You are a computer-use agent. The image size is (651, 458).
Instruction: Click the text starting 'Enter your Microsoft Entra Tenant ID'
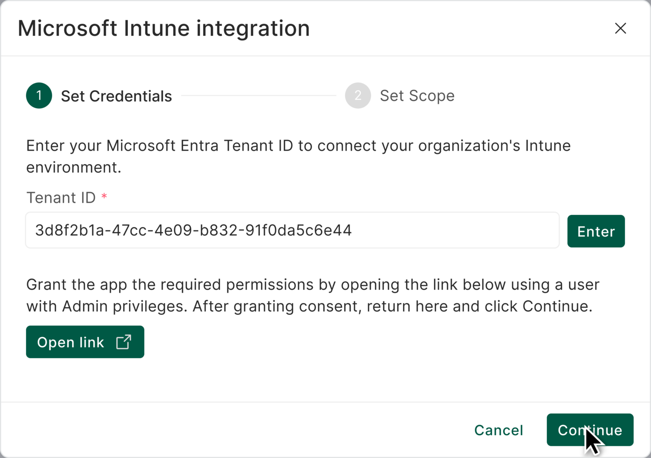pos(298,156)
